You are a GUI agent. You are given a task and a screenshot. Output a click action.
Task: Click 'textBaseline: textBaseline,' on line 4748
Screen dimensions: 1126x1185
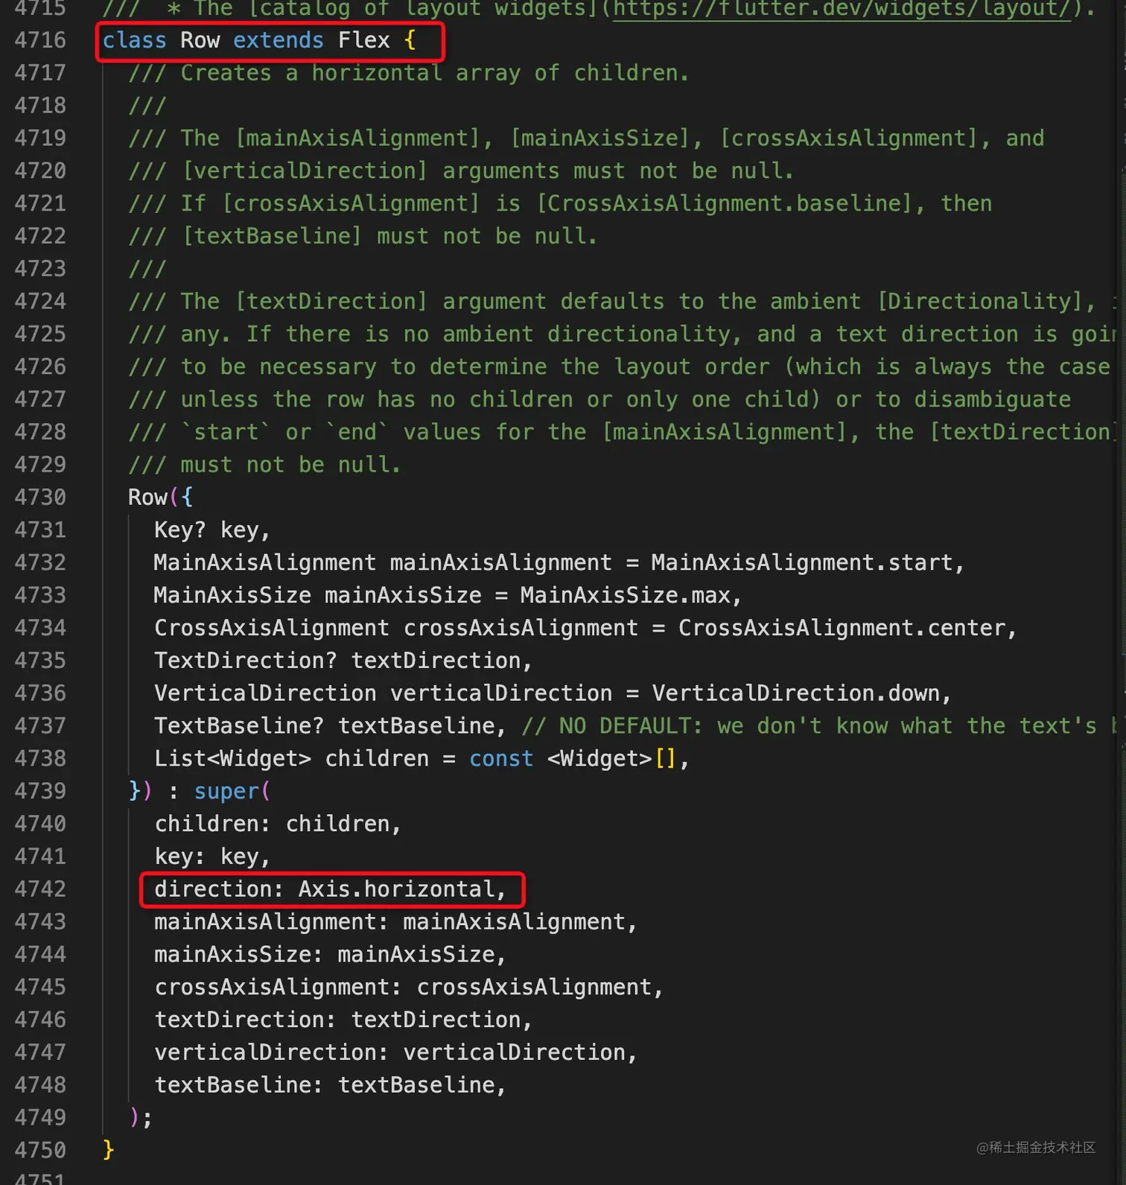[x=330, y=1086]
